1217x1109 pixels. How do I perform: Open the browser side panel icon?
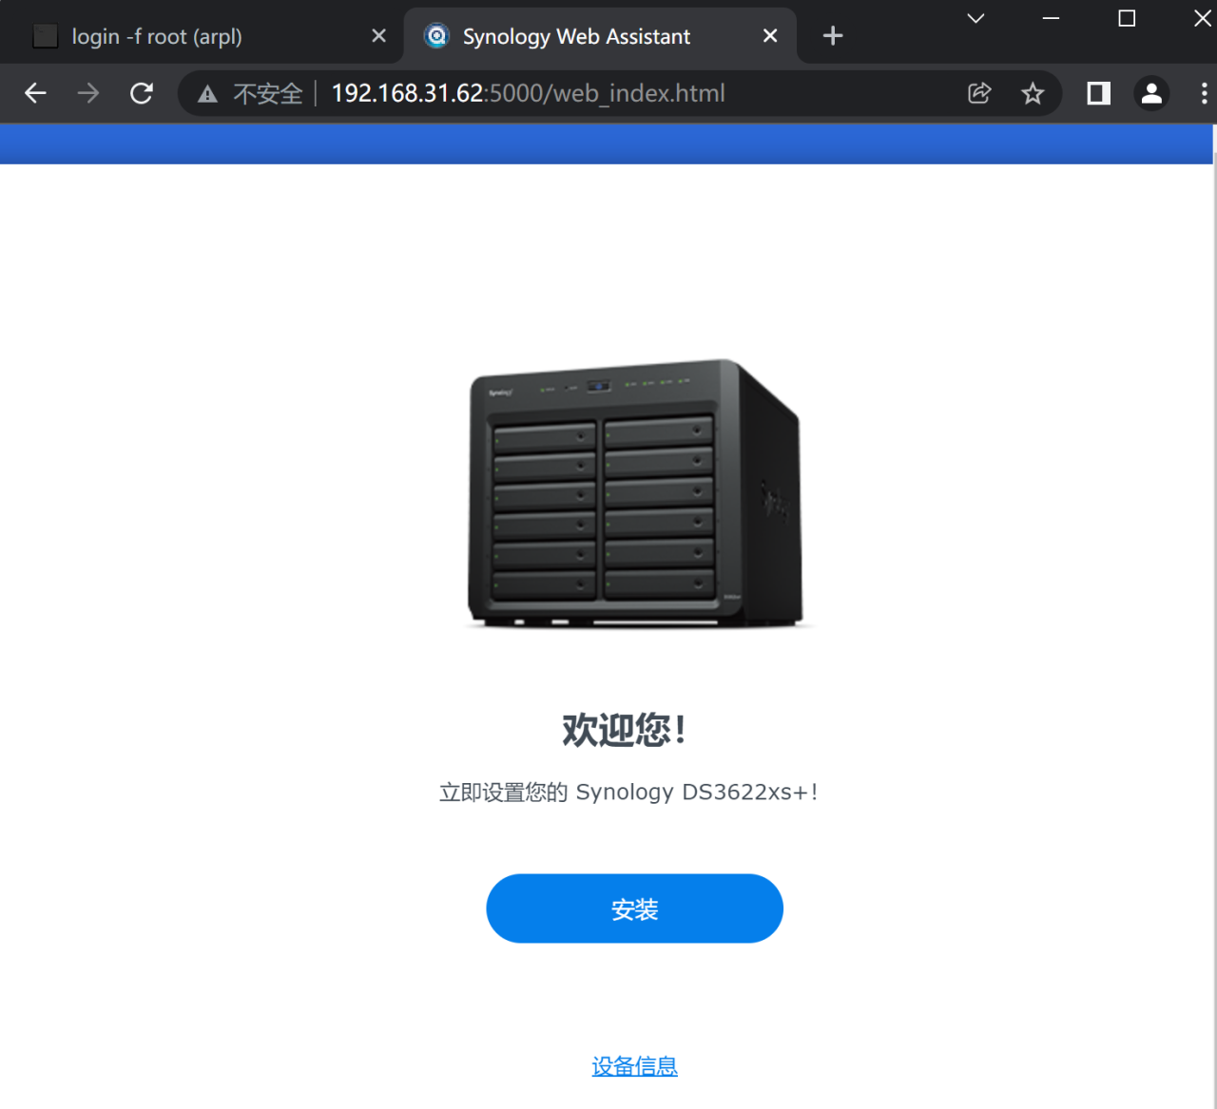pos(1097,93)
